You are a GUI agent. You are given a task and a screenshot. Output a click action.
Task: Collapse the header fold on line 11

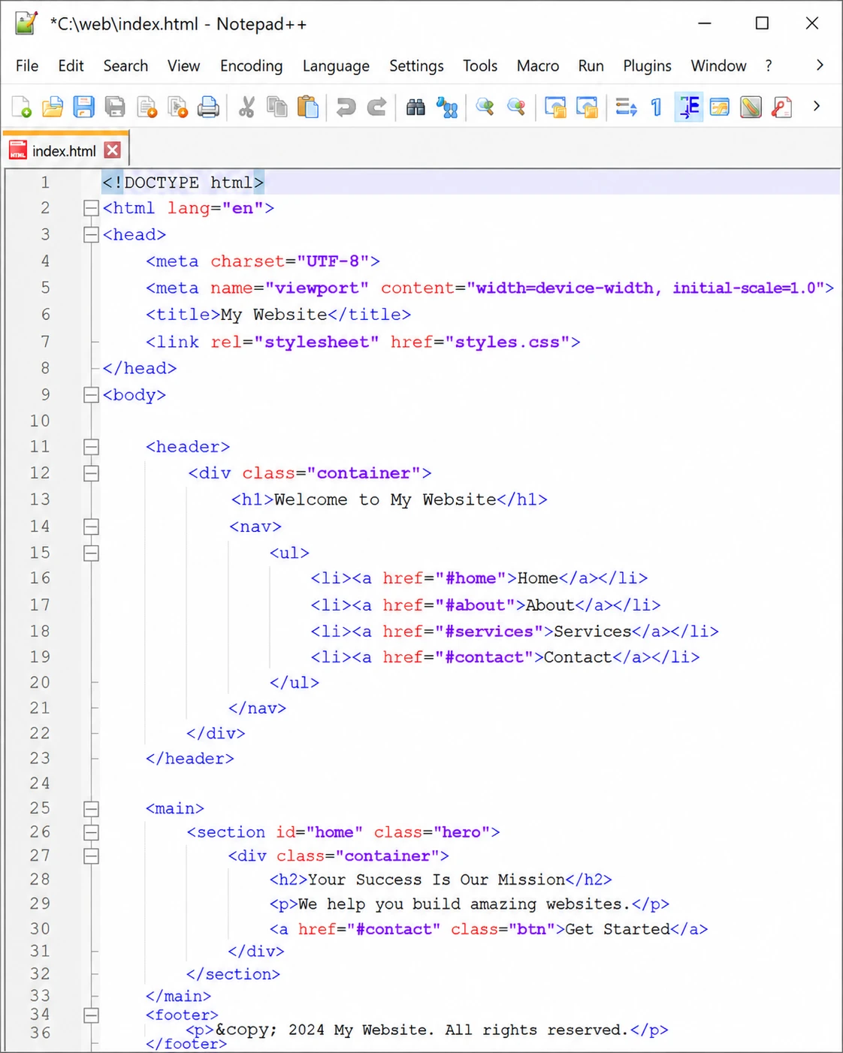pyautogui.click(x=91, y=447)
